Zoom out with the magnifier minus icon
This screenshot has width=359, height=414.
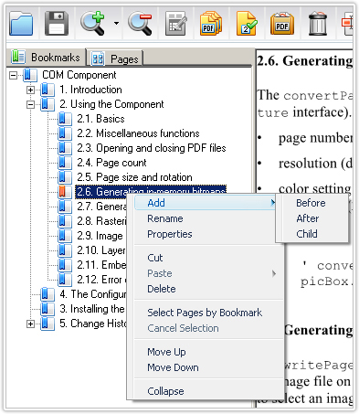pyautogui.click(x=140, y=23)
